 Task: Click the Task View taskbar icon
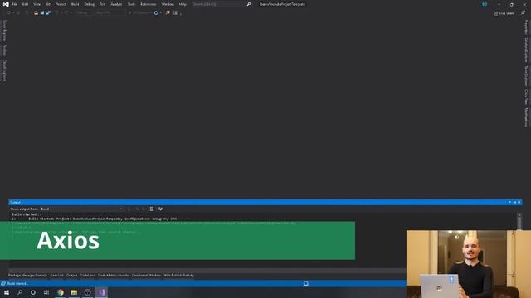46,292
